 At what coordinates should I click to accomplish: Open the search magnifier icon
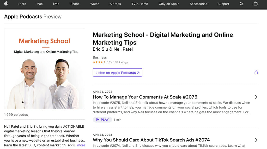click(x=241, y=4)
